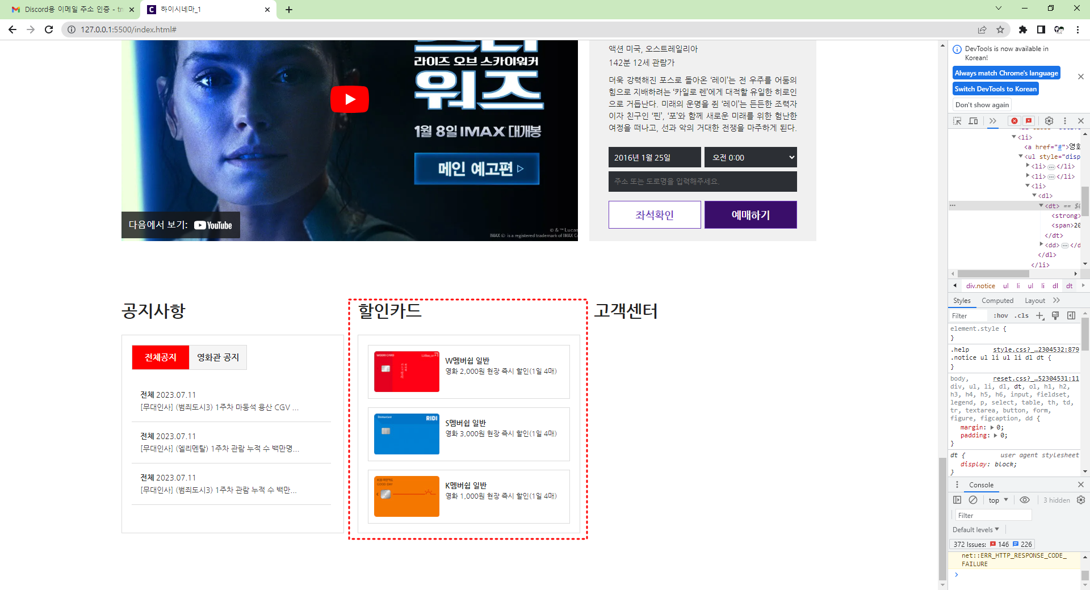Open the Default levels dropdown
The image size is (1090, 590).
976,530
